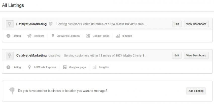
Task: Click the 19 miles service area text
Action: click(x=105, y=56)
